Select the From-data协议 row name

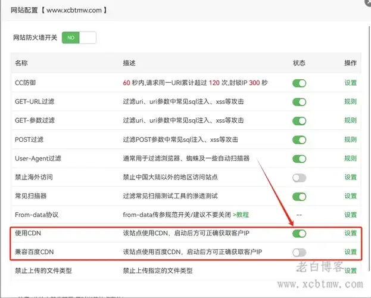point(36,215)
